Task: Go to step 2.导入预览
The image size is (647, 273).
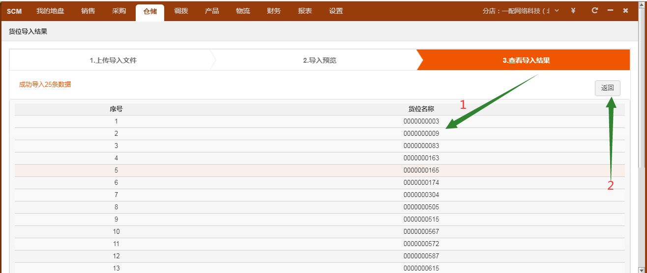Action: pos(319,60)
